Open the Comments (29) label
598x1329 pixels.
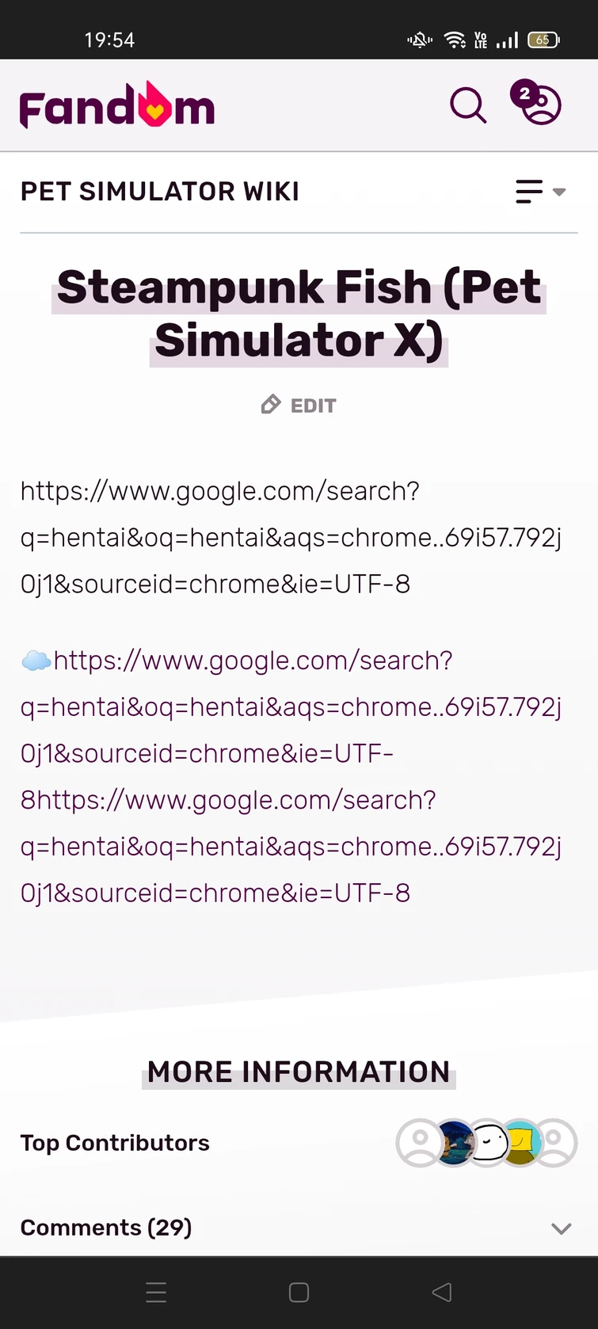(106, 1228)
